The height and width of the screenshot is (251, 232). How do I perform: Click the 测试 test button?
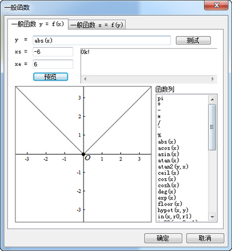pos(193,40)
